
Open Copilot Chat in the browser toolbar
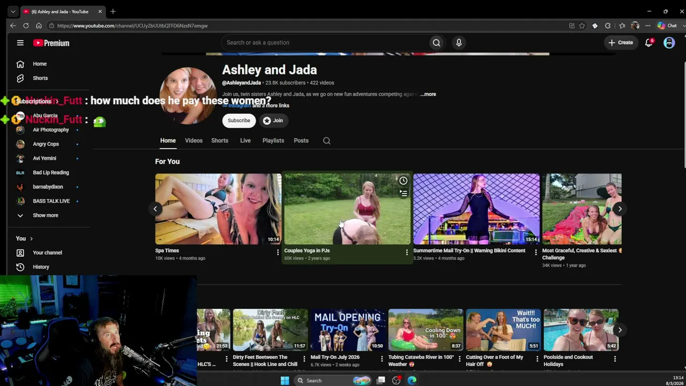point(667,26)
